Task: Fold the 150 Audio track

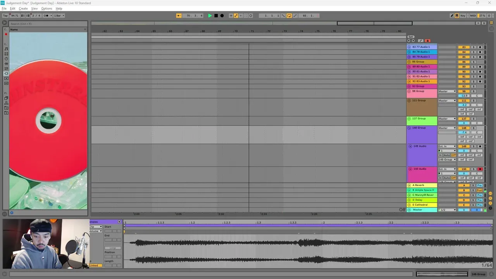Action: pos(410,169)
